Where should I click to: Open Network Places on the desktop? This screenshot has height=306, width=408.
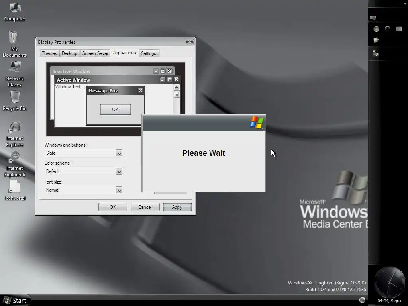pos(15,74)
